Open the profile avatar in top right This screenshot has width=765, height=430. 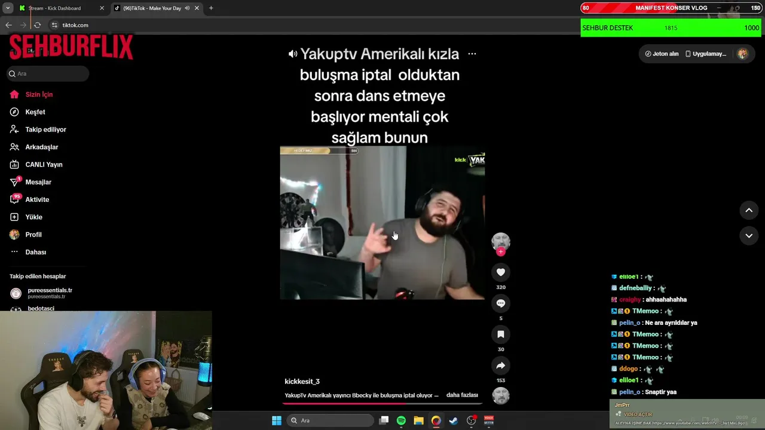coord(742,54)
